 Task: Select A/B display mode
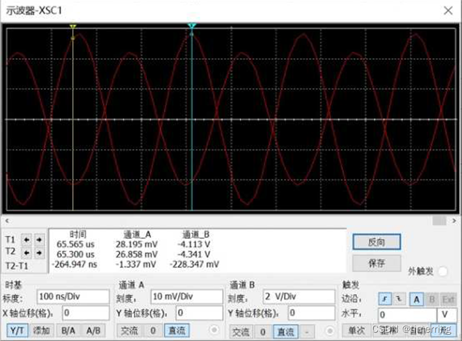point(93,331)
